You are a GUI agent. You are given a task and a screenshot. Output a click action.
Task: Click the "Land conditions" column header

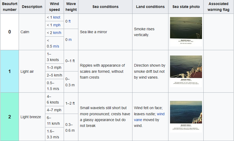point(150,7)
